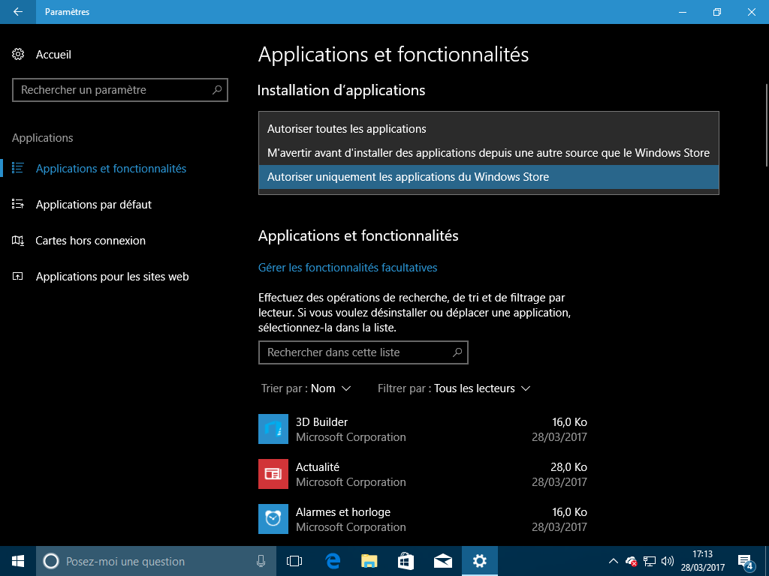Image resolution: width=769 pixels, height=576 pixels.
Task: Open 'Applications par défaut' section
Action: [93, 205]
